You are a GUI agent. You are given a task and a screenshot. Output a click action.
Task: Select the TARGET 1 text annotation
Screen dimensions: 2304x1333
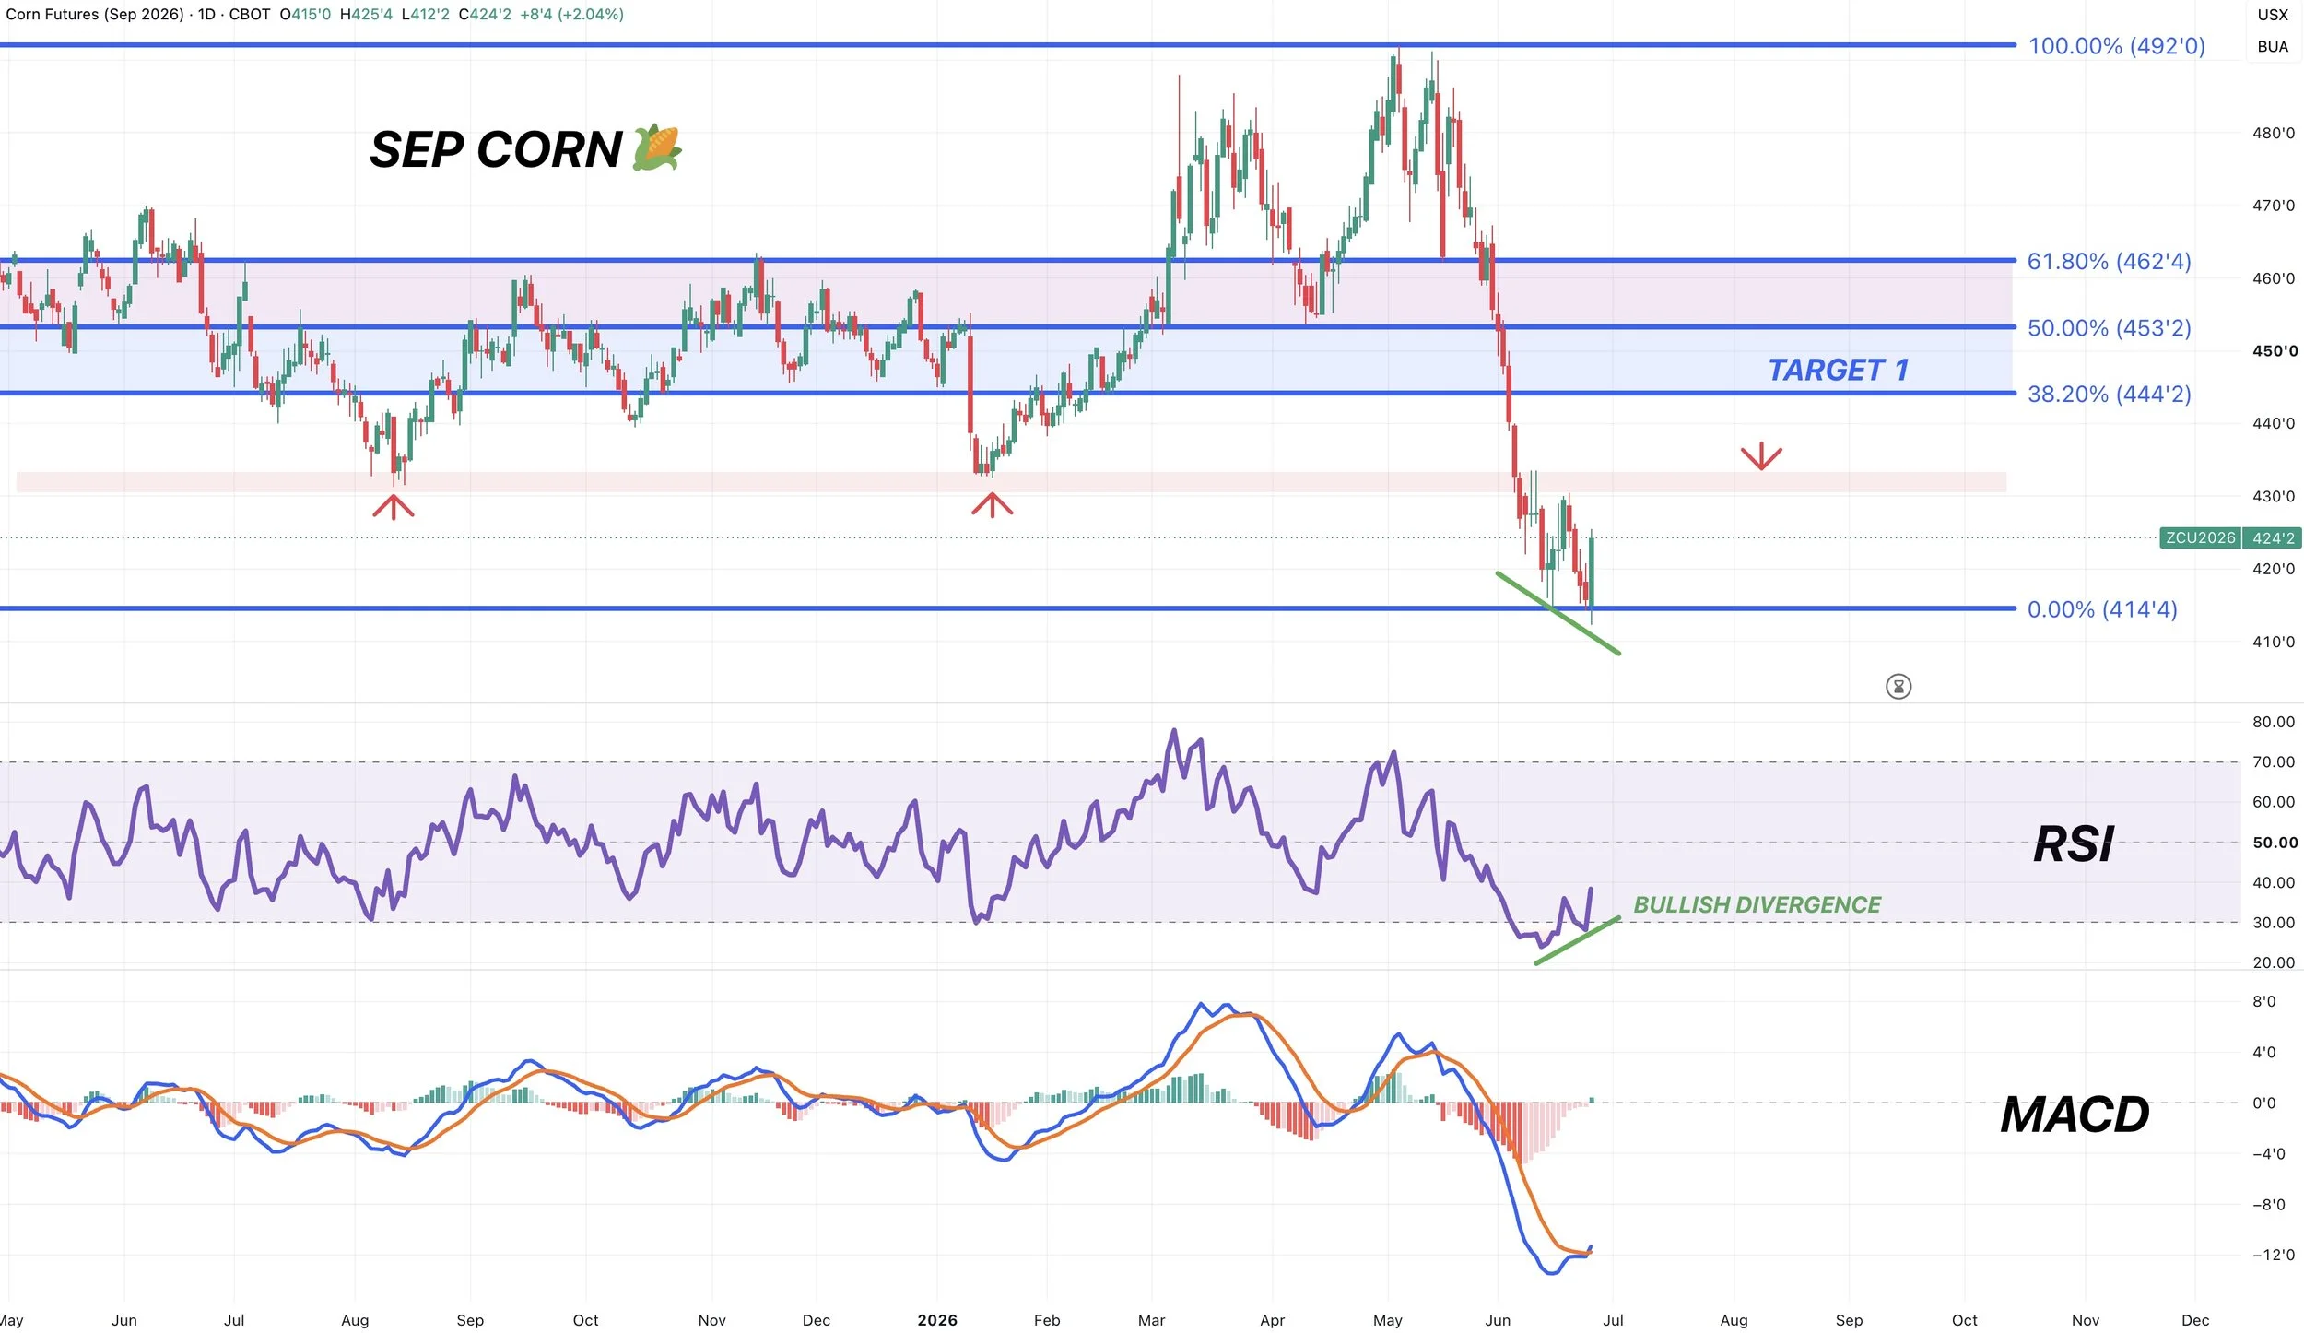click(x=1838, y=370)
